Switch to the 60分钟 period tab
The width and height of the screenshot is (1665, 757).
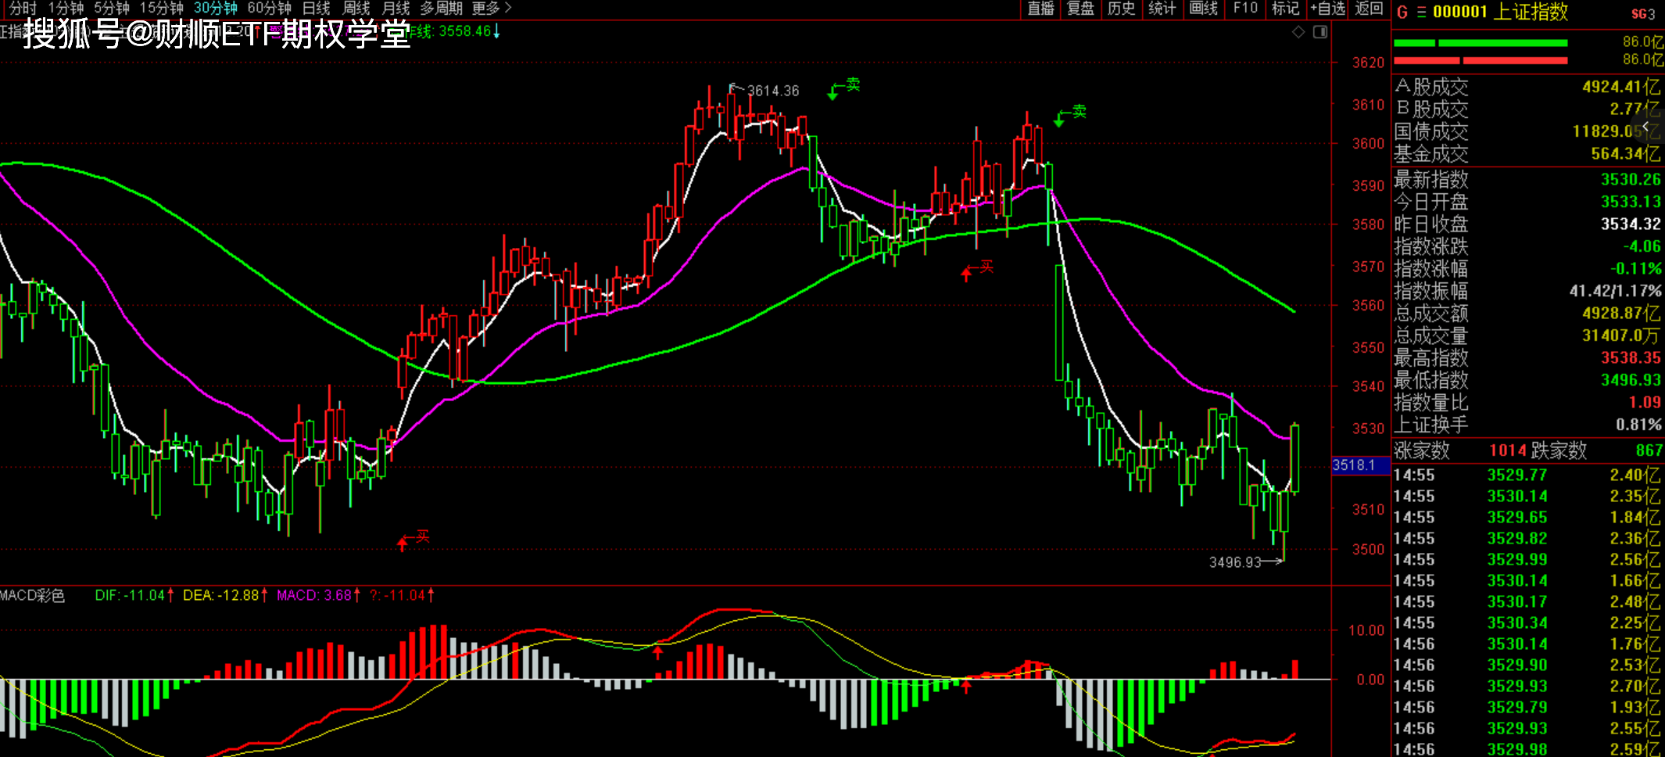click(269, 9)
